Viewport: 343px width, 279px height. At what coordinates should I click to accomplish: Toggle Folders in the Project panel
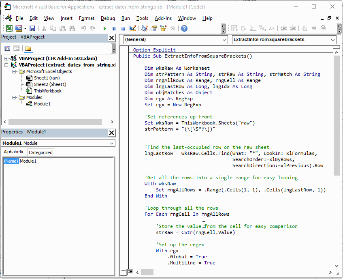pyautogui.click(x=28, y=48)
